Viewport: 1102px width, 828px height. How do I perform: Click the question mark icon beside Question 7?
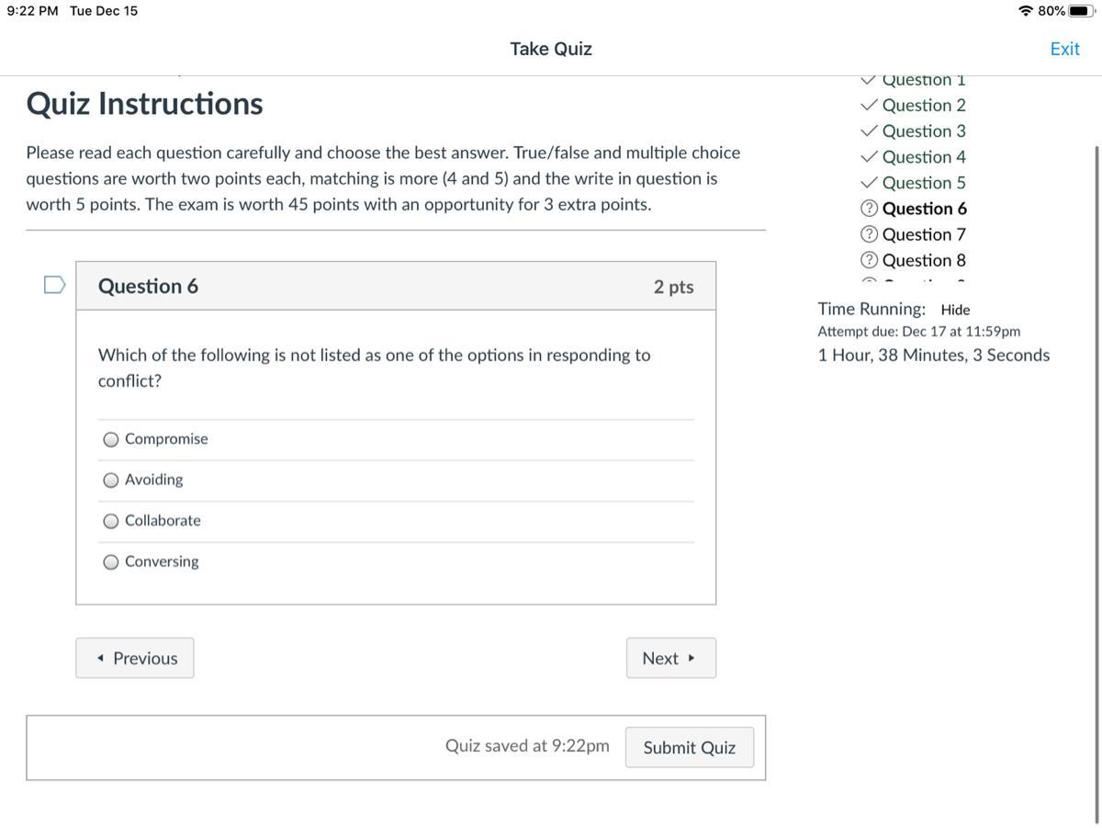click(x=869, y=235)
